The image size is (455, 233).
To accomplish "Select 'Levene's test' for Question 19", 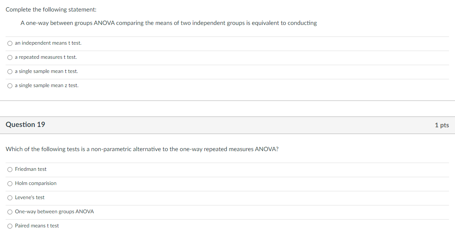I will tap(10, 197).
